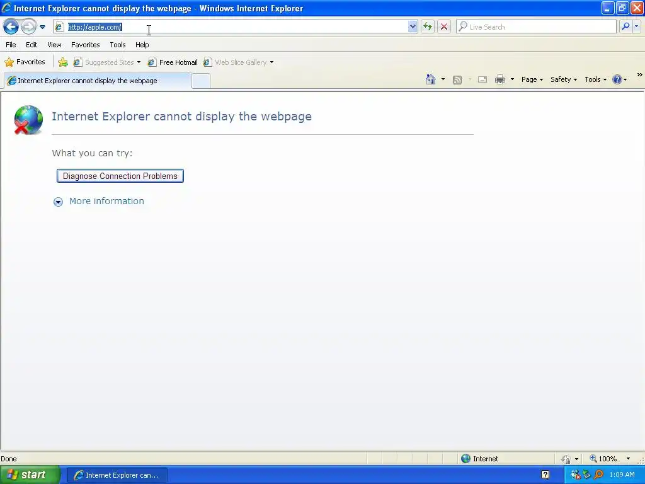This screenshot has height=484, width=645.
Task: Click Diagnose Connection Problems button
Action: (120, 176)
